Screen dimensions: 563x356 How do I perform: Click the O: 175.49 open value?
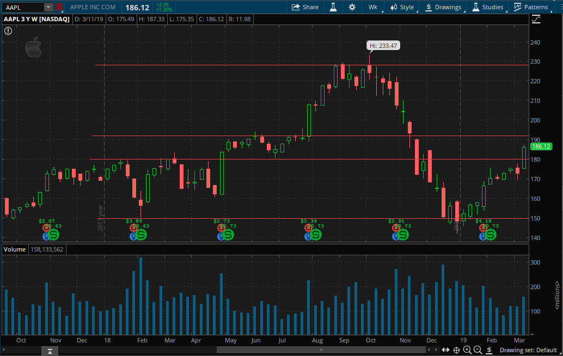pyautogui.click(x=121, y=20)
